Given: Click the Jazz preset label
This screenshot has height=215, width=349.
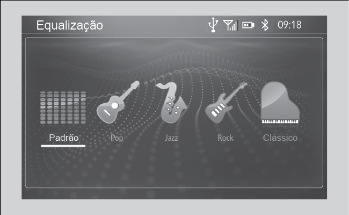Looking at the screenshot, I should tap(171, 138).
